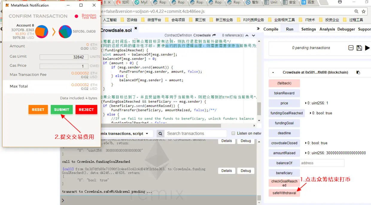Call the (fallback) function
This screenshot has height=205, width=371.
point(284,83)
